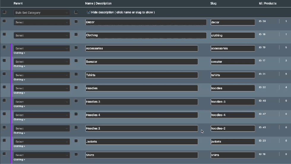Edit the Clothing name field
Image resolution: width=291 pixels, height=164 pixels.
coord(146,35)
